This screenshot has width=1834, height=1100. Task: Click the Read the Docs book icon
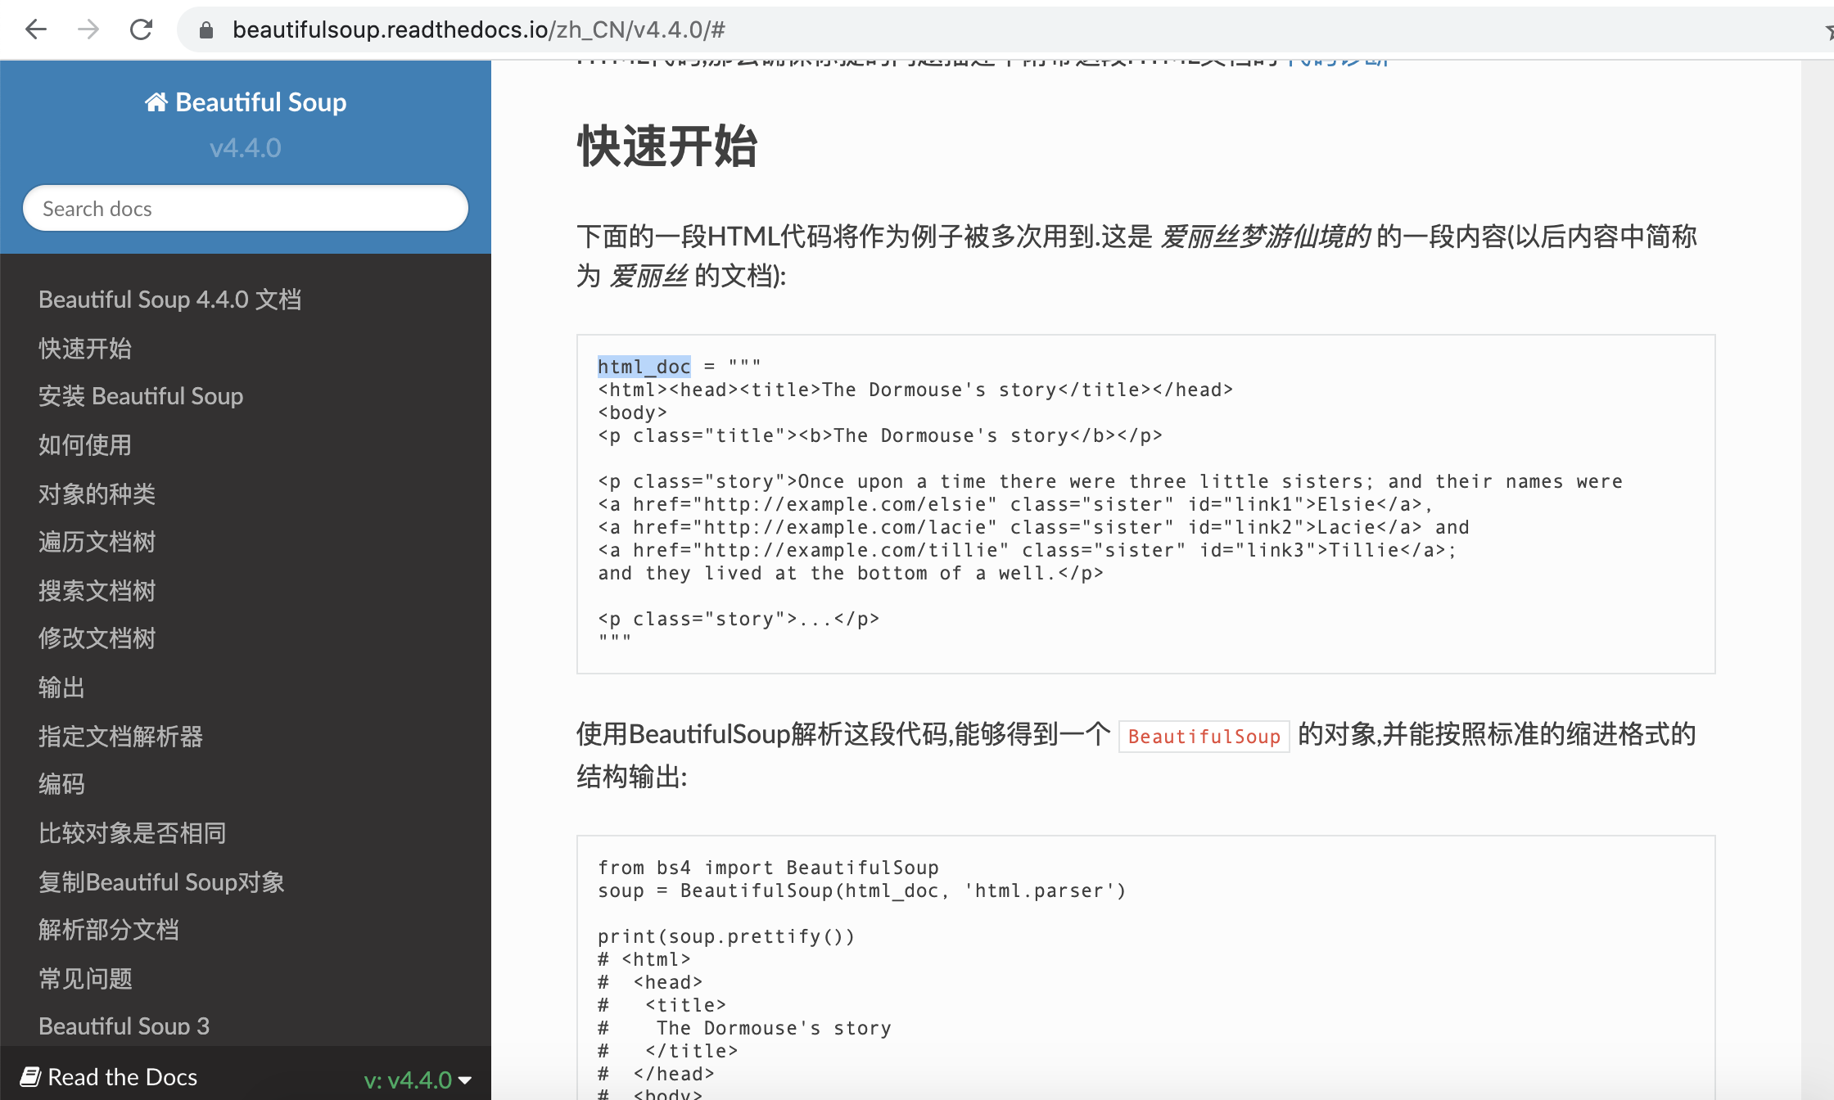pyautogui.click(x=30, y=1076)
